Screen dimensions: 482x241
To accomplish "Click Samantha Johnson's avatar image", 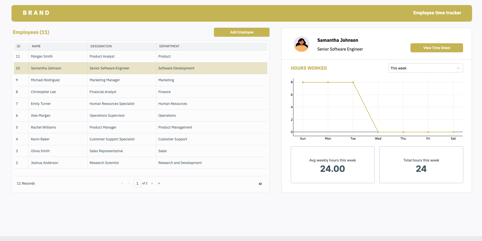I will 301,44.
